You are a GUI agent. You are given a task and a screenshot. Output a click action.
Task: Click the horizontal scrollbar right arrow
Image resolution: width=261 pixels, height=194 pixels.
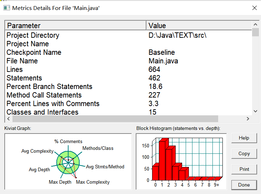click(x=248, y=119)
